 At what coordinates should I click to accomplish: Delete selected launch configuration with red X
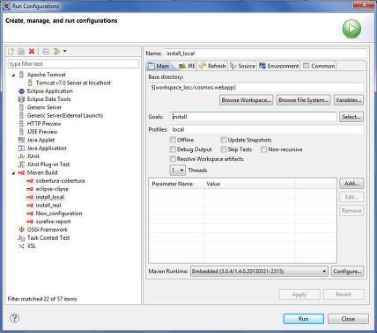coord(32,52)
